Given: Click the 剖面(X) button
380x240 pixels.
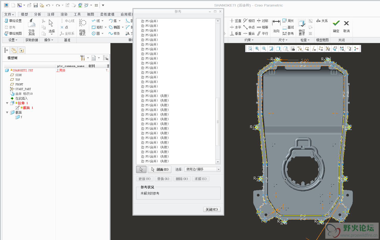Looking at the screenshot, I should click(160, 169).
